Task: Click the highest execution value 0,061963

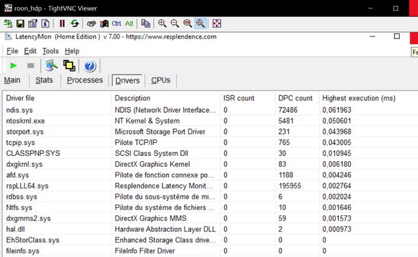Action: point(337,110)
